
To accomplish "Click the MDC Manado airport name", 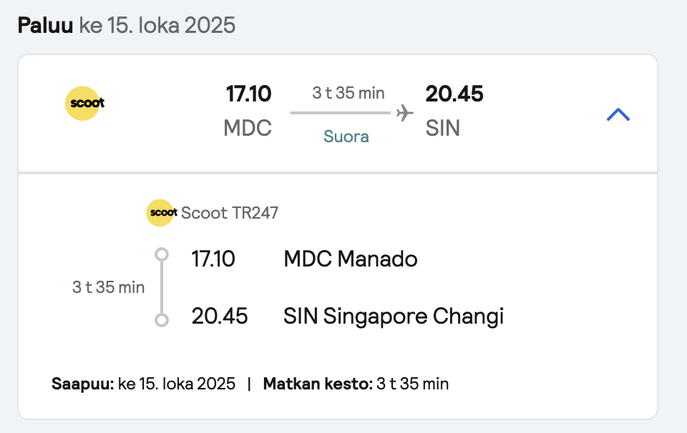I will pos(351,259).
